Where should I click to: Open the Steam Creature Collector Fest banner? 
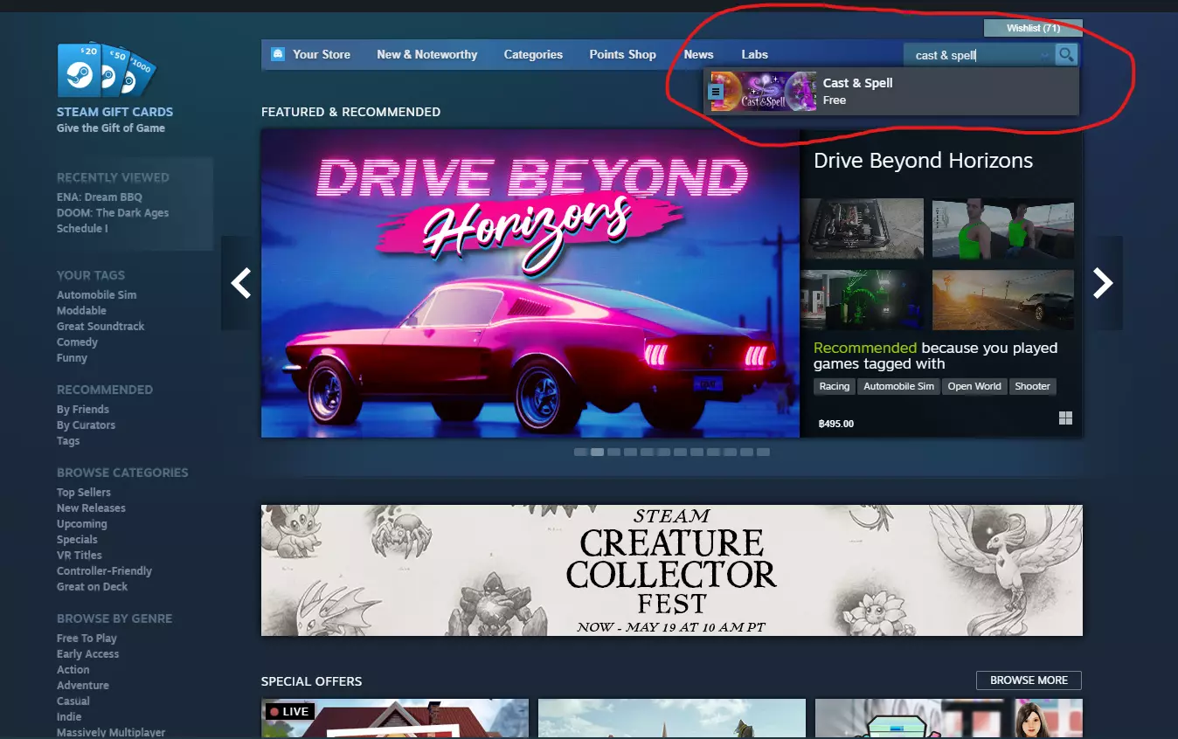tap(671, 570)
